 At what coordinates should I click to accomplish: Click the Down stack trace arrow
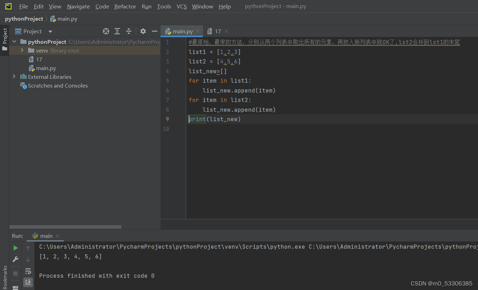[28, 260]
